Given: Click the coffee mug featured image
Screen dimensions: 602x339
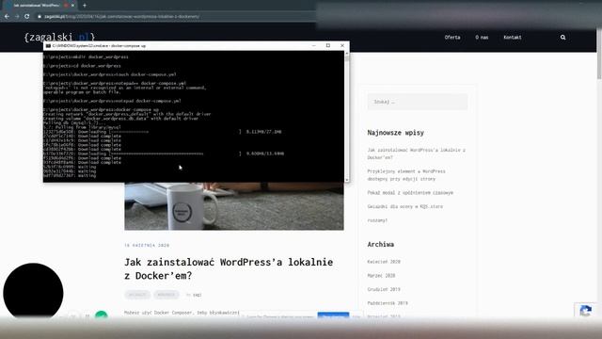Looking at the screenshot, I should 234,206.
